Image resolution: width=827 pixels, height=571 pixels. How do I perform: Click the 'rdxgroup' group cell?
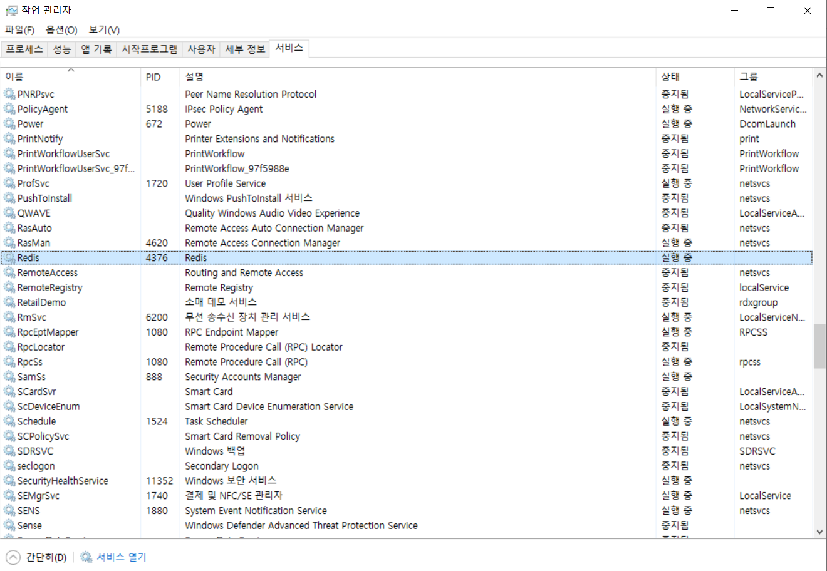coord(758,302)
